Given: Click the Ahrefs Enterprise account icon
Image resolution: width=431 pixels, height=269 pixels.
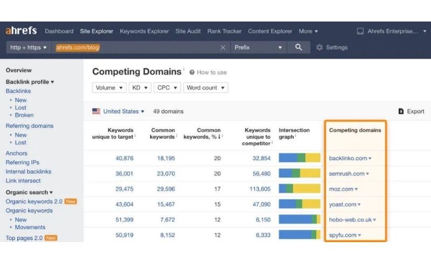Looking at the screenshot, I should (360, 31).
